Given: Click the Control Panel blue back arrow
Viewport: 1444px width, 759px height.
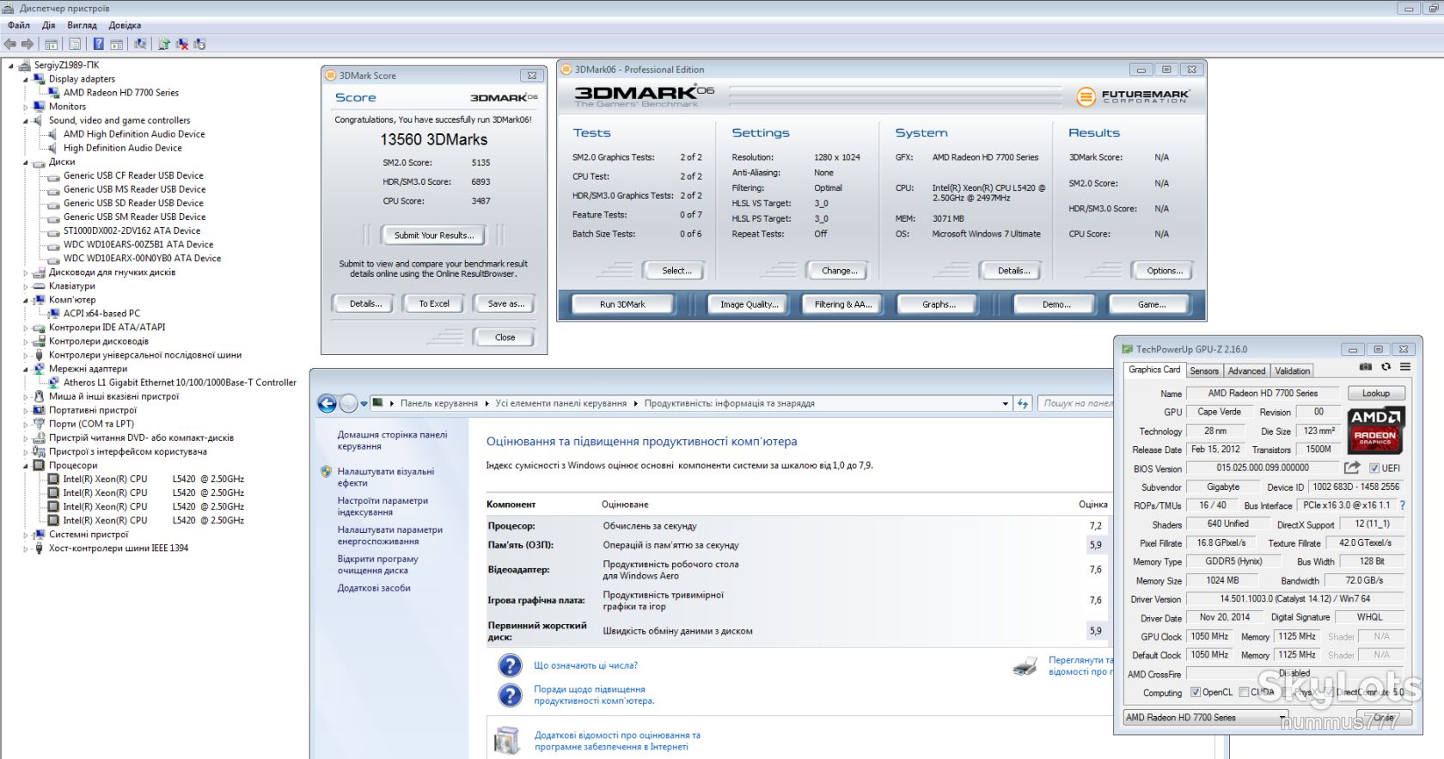Looking at the screenshot, I should (x=327, y=403).
